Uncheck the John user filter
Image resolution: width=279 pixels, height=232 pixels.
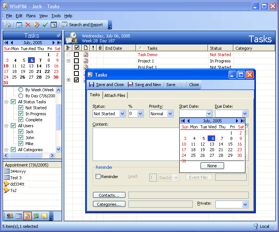click(x=21, y=138)
